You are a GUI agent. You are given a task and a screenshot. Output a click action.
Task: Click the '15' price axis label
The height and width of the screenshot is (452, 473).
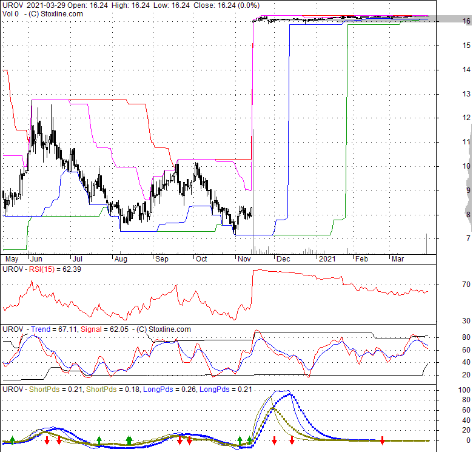[466, 46]
